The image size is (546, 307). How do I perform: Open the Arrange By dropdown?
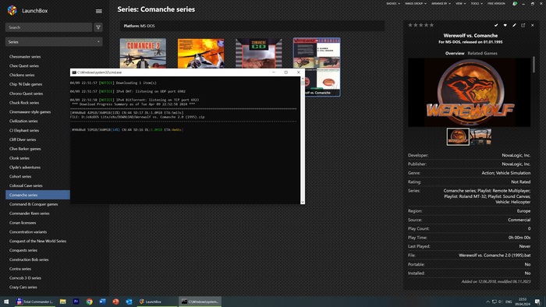[441, 3]
